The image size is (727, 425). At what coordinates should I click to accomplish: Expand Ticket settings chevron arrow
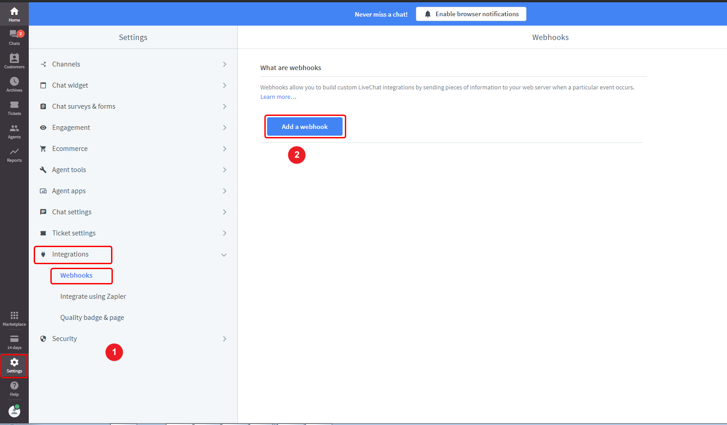pyautogui.click(x=225, y=233)
